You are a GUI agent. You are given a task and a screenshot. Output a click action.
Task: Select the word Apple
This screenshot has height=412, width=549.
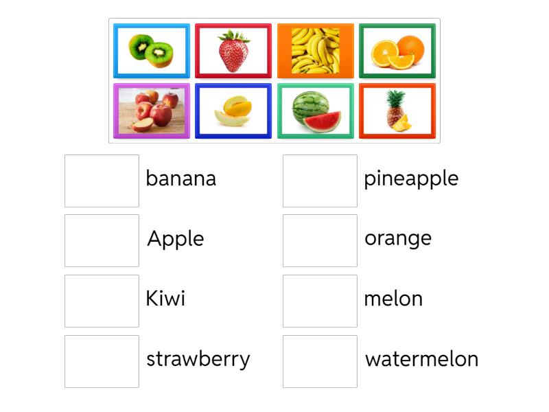coord(175,239)
